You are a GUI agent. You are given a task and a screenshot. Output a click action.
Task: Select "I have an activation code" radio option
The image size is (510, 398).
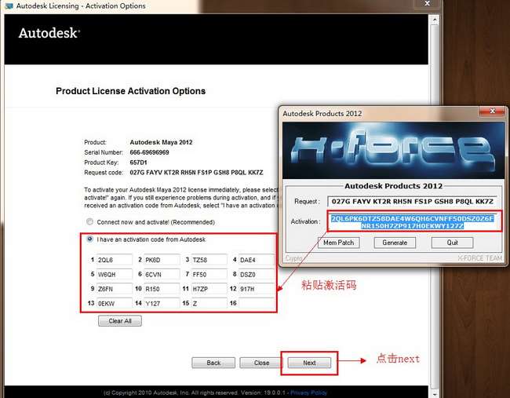coord(89,239)
